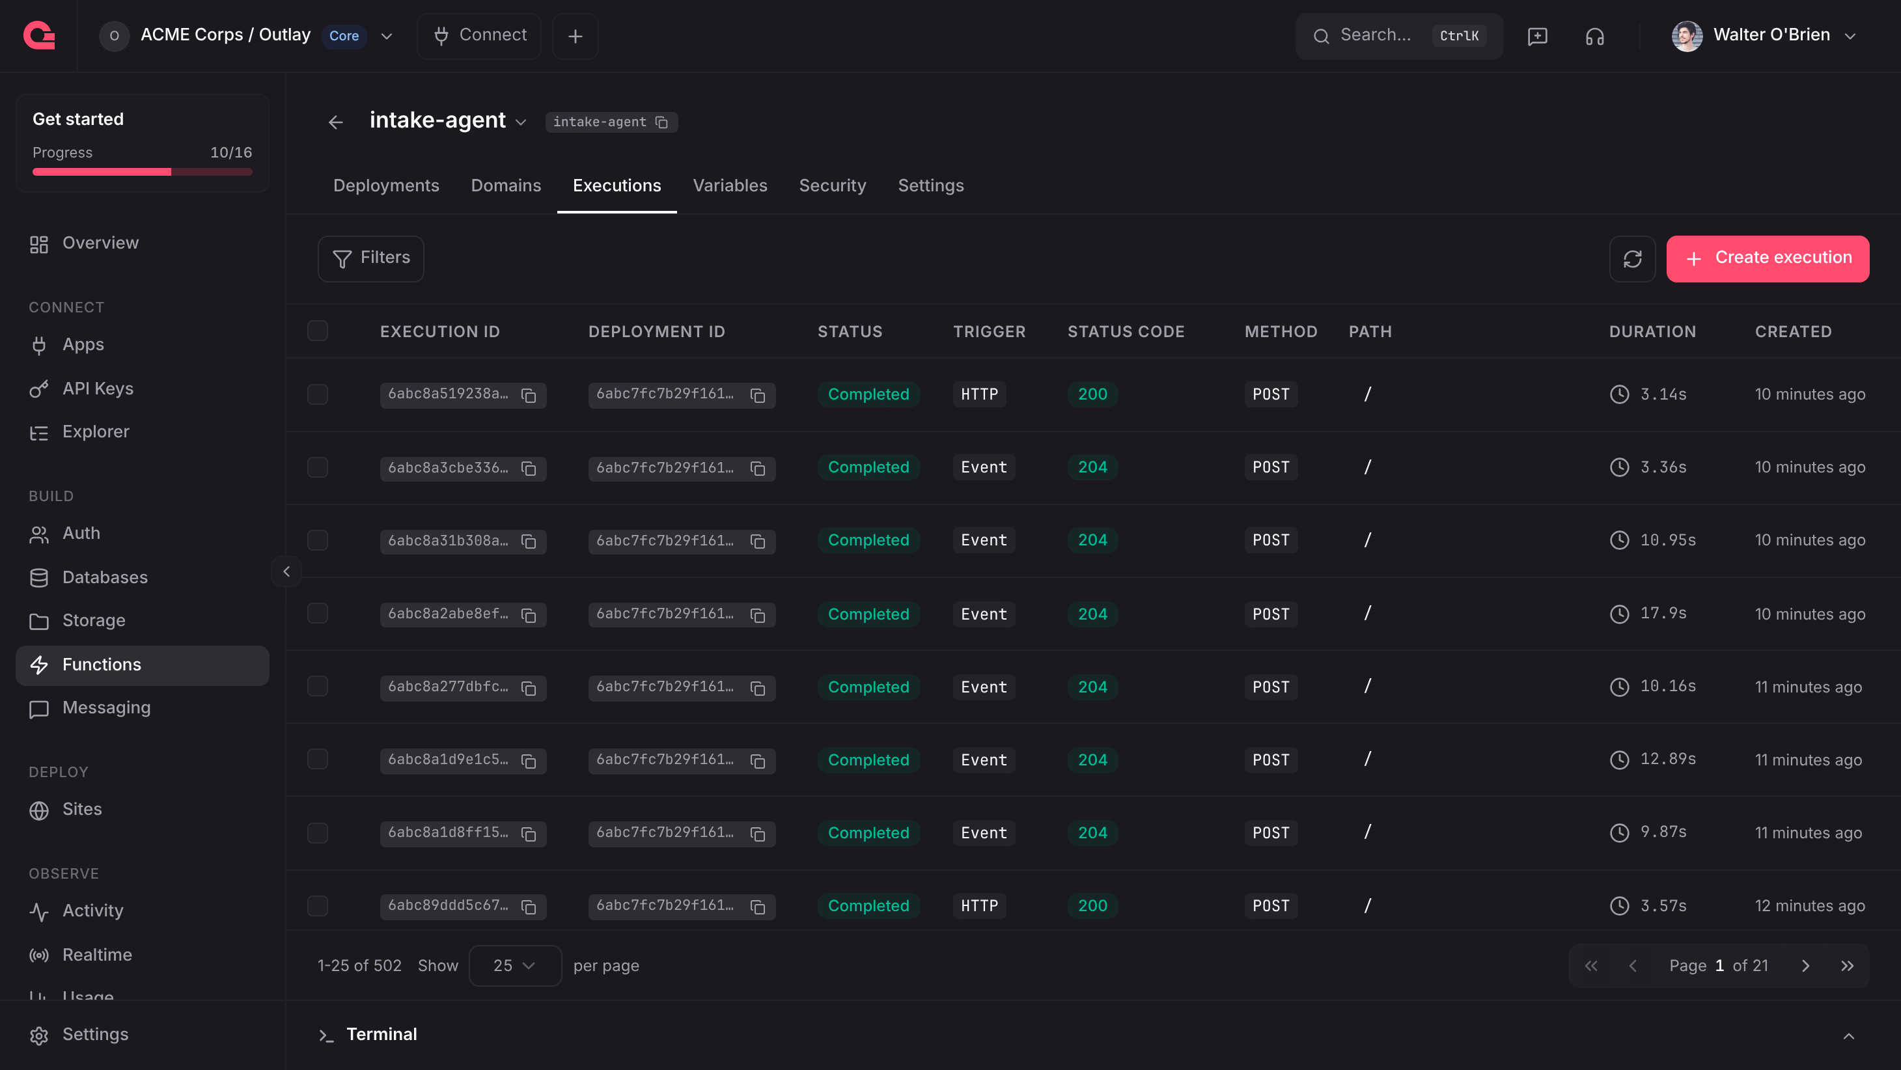
Task: Click the Appwrite logo icon
Action: [x=39, y=35]
